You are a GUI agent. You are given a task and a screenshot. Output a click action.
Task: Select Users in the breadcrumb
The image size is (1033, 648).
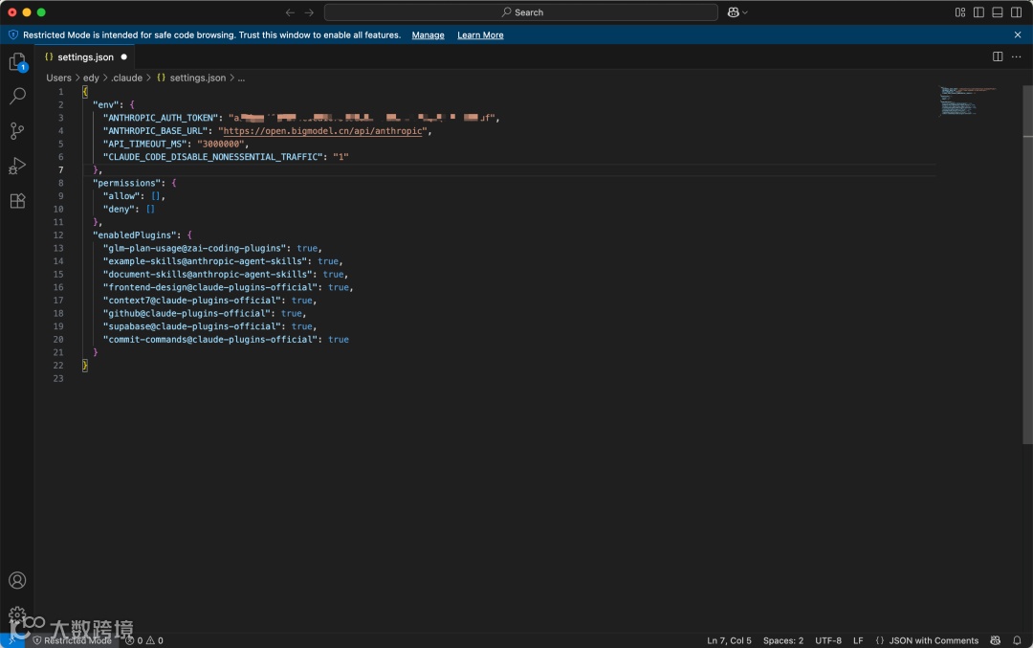(x=58, y=78)
